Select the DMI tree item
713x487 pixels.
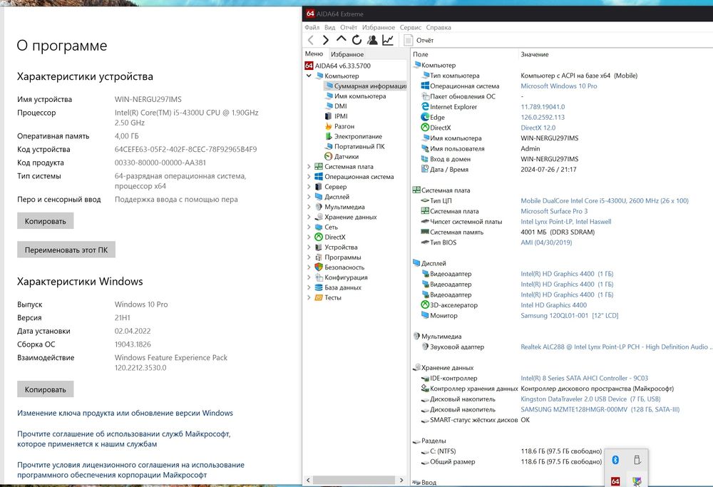pyautogui.click(x=336, y=106)
